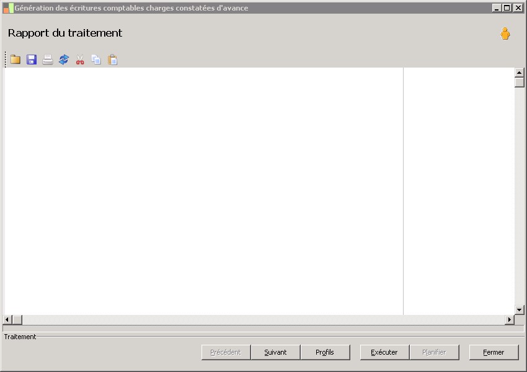Click the disabled Précédent button
Viewport: 527px width, 372px height.
pos(226,352)
